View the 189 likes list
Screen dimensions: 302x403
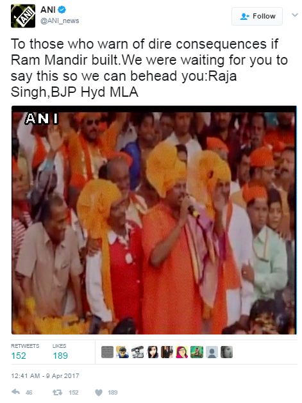pyautogui.click(x=60, y=351)
